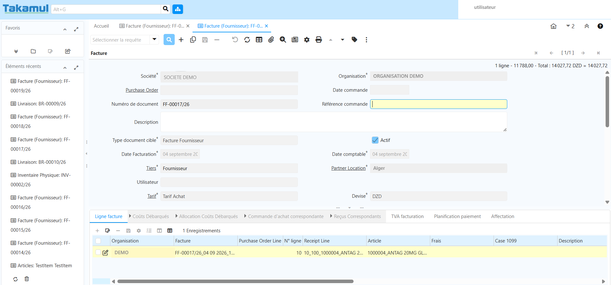Open the organization tree menu icon
611x285 pixels.
(178, 9)
